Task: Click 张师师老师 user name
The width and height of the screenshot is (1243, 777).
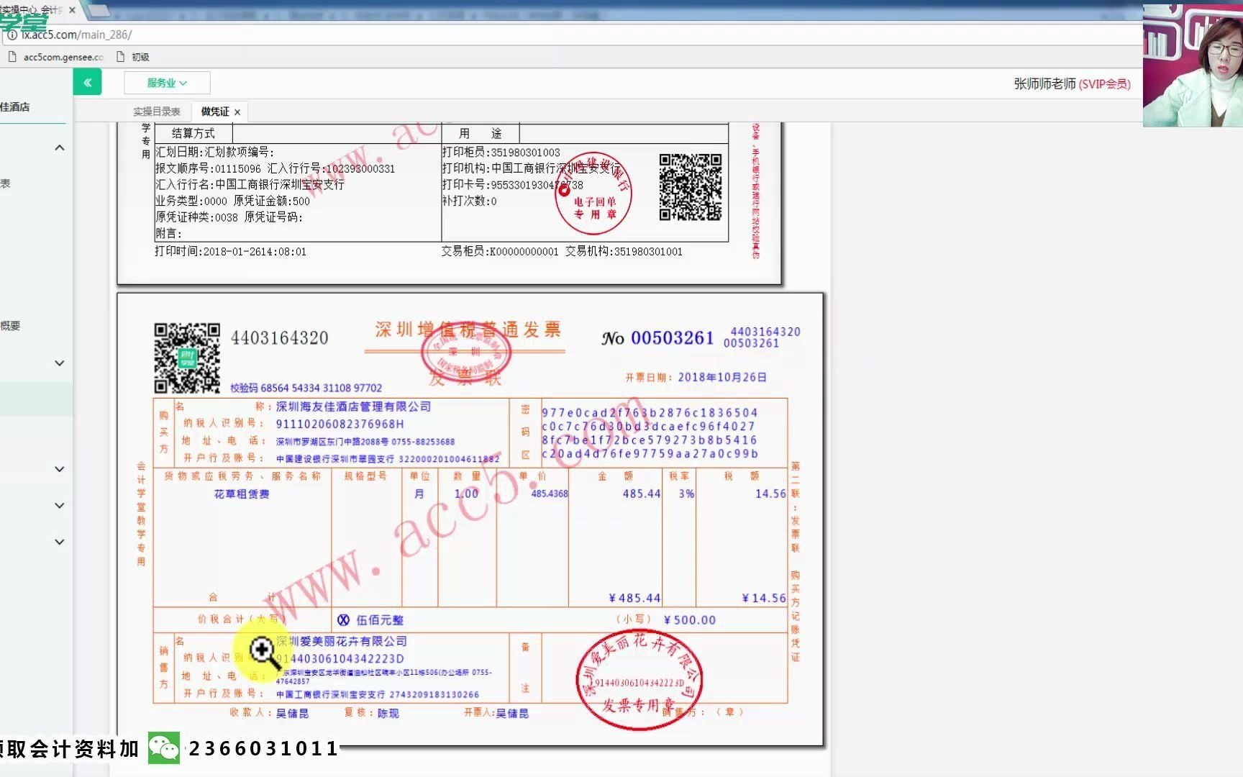Action: pyautogui.click(x=1044, y=84)
